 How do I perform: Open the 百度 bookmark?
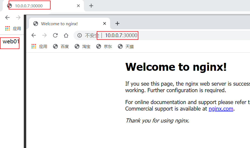pos(61,46)
